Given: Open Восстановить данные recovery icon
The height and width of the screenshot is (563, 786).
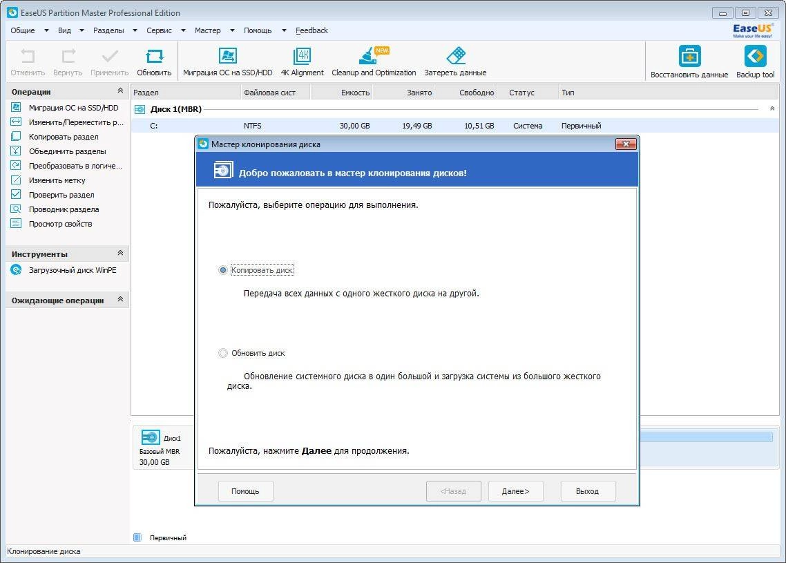Looking at the screenshot, I should coord(689,56).
